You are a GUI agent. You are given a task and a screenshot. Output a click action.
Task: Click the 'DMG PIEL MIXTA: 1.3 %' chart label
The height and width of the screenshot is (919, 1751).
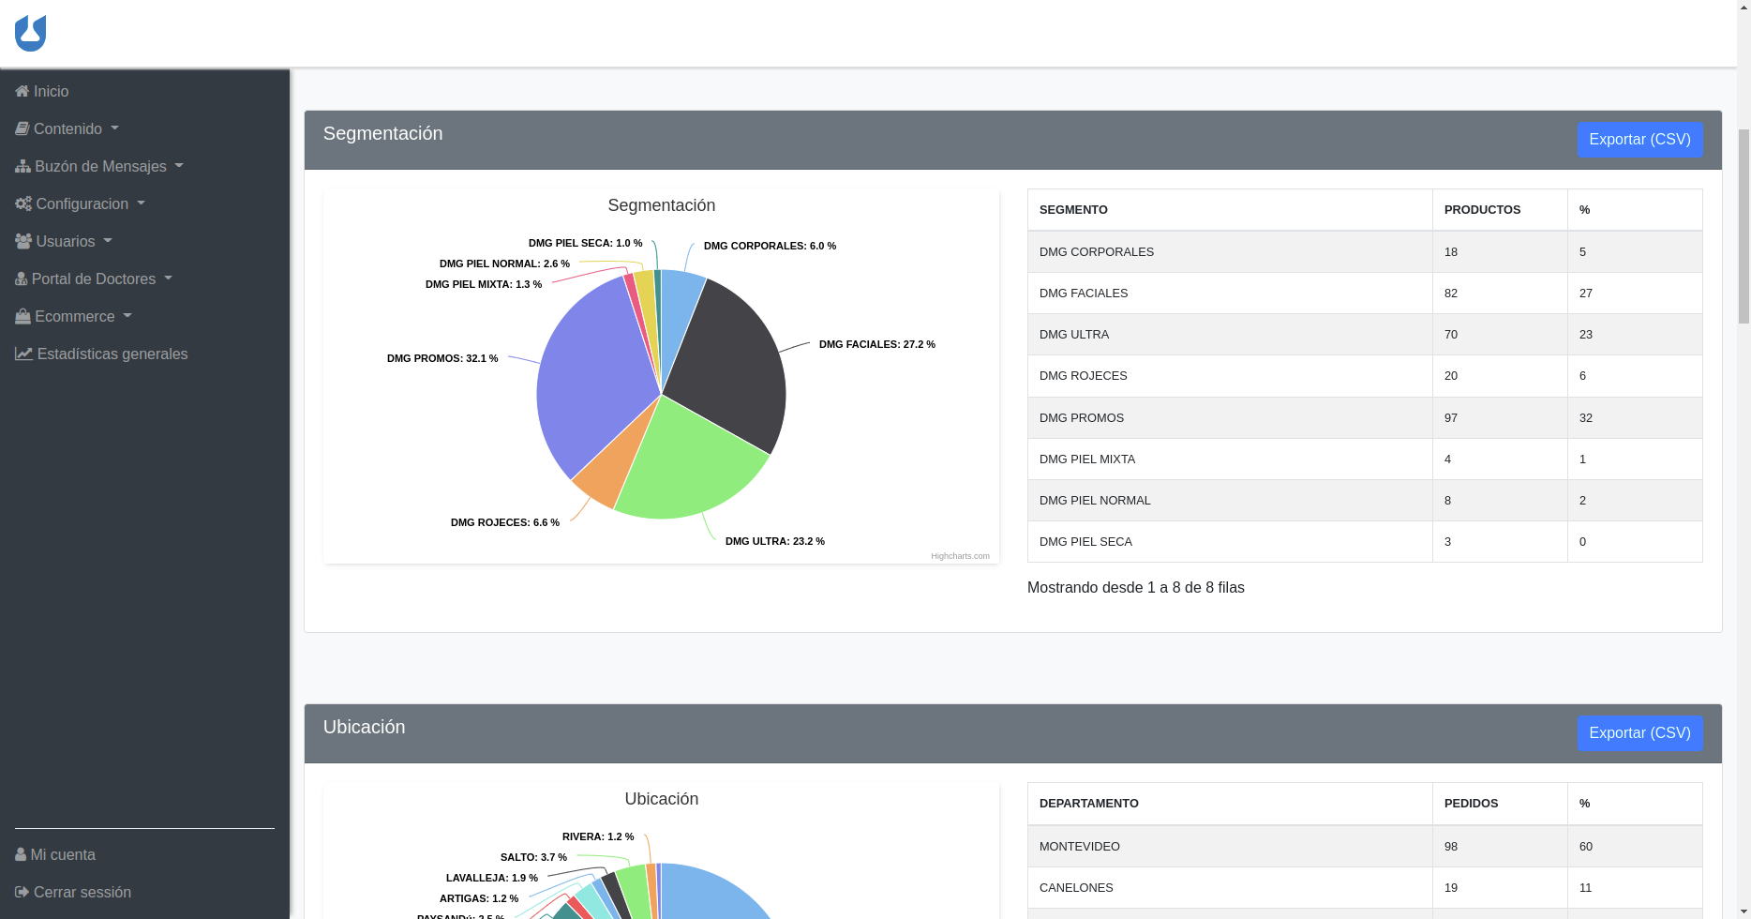click(484, 284)
